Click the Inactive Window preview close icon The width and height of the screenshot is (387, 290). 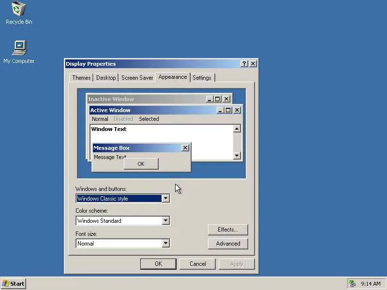[226, 99]
